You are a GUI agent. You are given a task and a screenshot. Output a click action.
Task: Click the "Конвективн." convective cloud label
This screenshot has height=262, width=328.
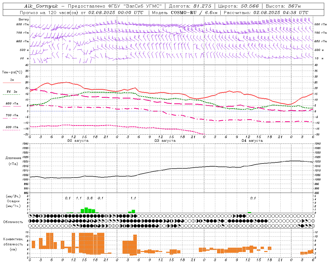tap(13, 239)
